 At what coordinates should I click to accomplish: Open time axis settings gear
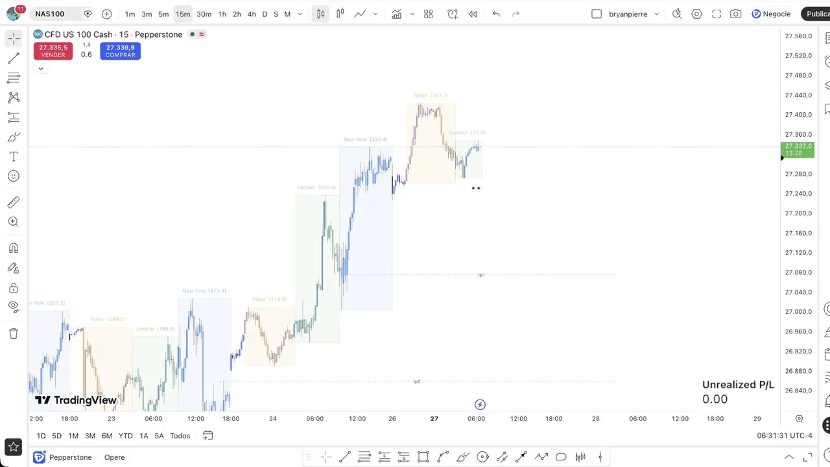click(799, 418)
